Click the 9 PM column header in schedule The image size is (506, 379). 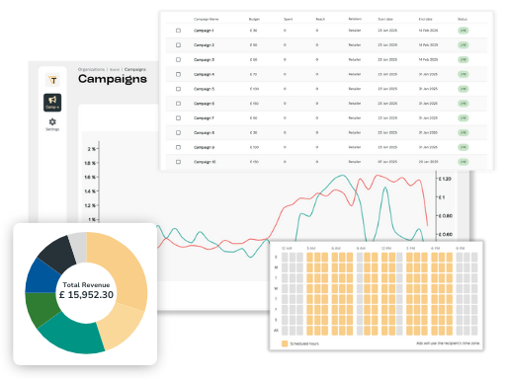click(x=461, y=248)
